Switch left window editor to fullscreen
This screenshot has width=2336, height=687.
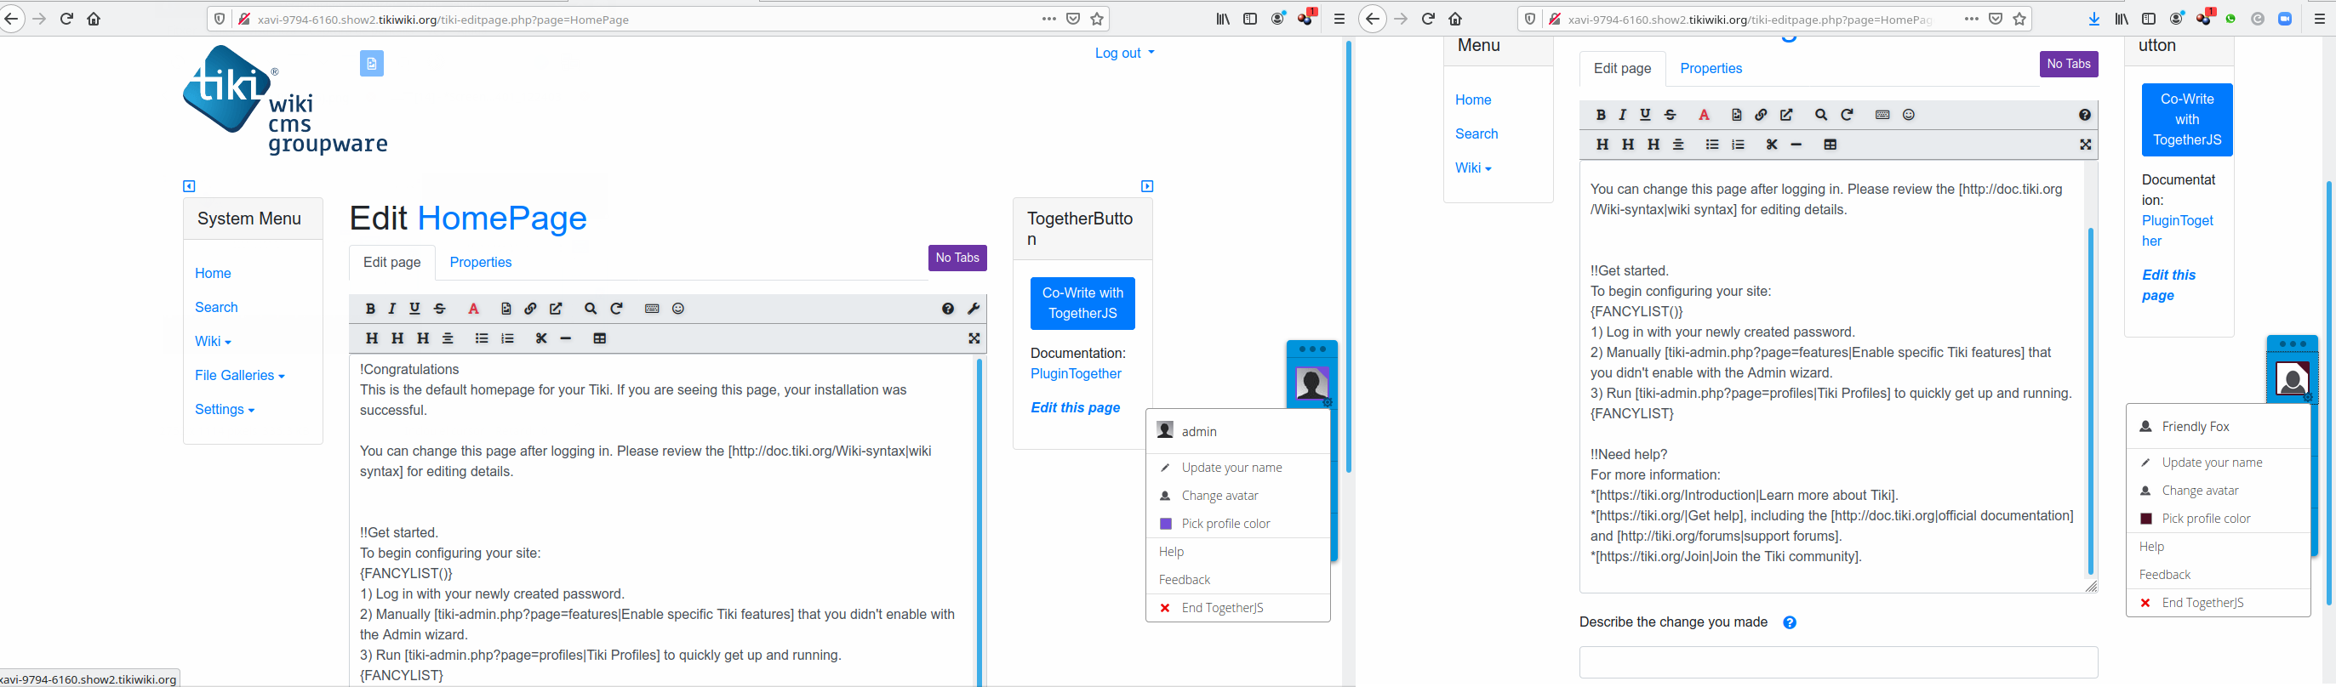[974, 339]
